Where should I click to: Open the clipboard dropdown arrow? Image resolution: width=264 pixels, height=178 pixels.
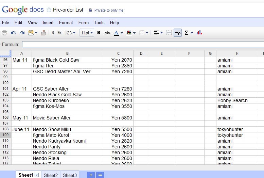click(36, 33)
